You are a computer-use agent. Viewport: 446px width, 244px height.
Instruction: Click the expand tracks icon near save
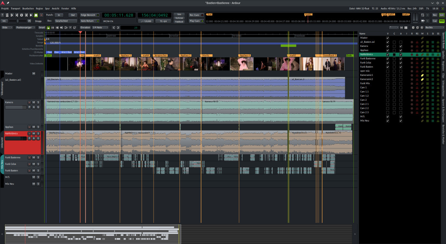pyautogui.click(x=401, y=28)
